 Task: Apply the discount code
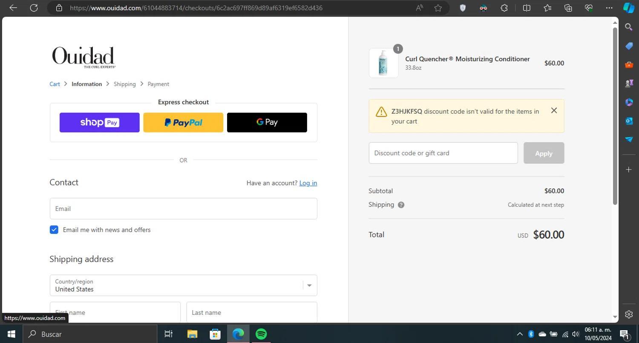(544, 153)
